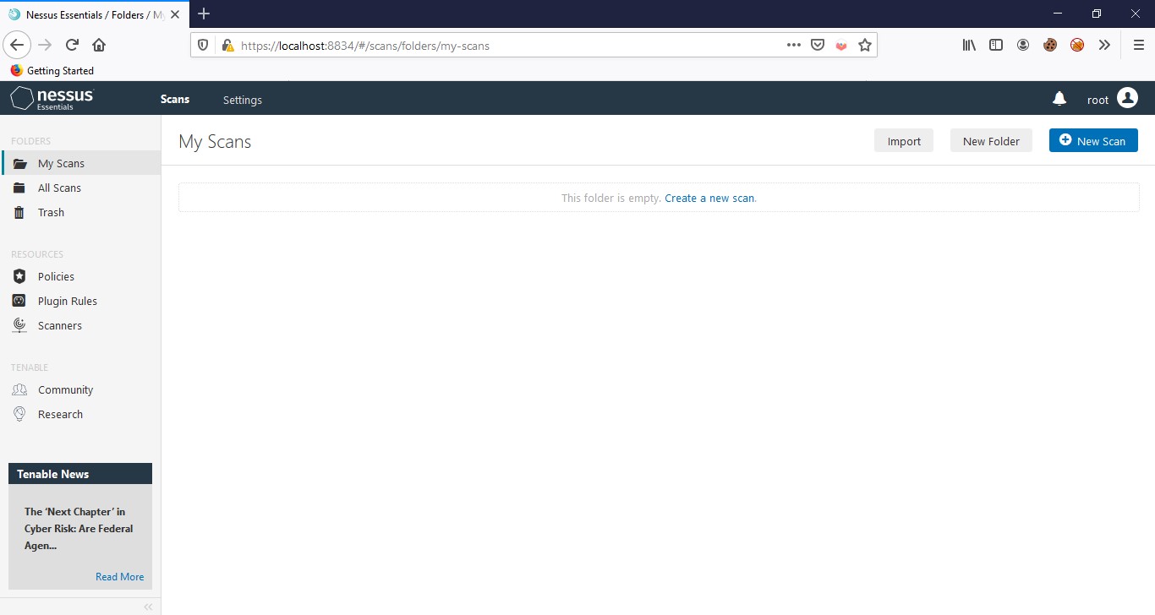
Task: Collapse the sidebar with double chevron
Action: click(148, 607)
